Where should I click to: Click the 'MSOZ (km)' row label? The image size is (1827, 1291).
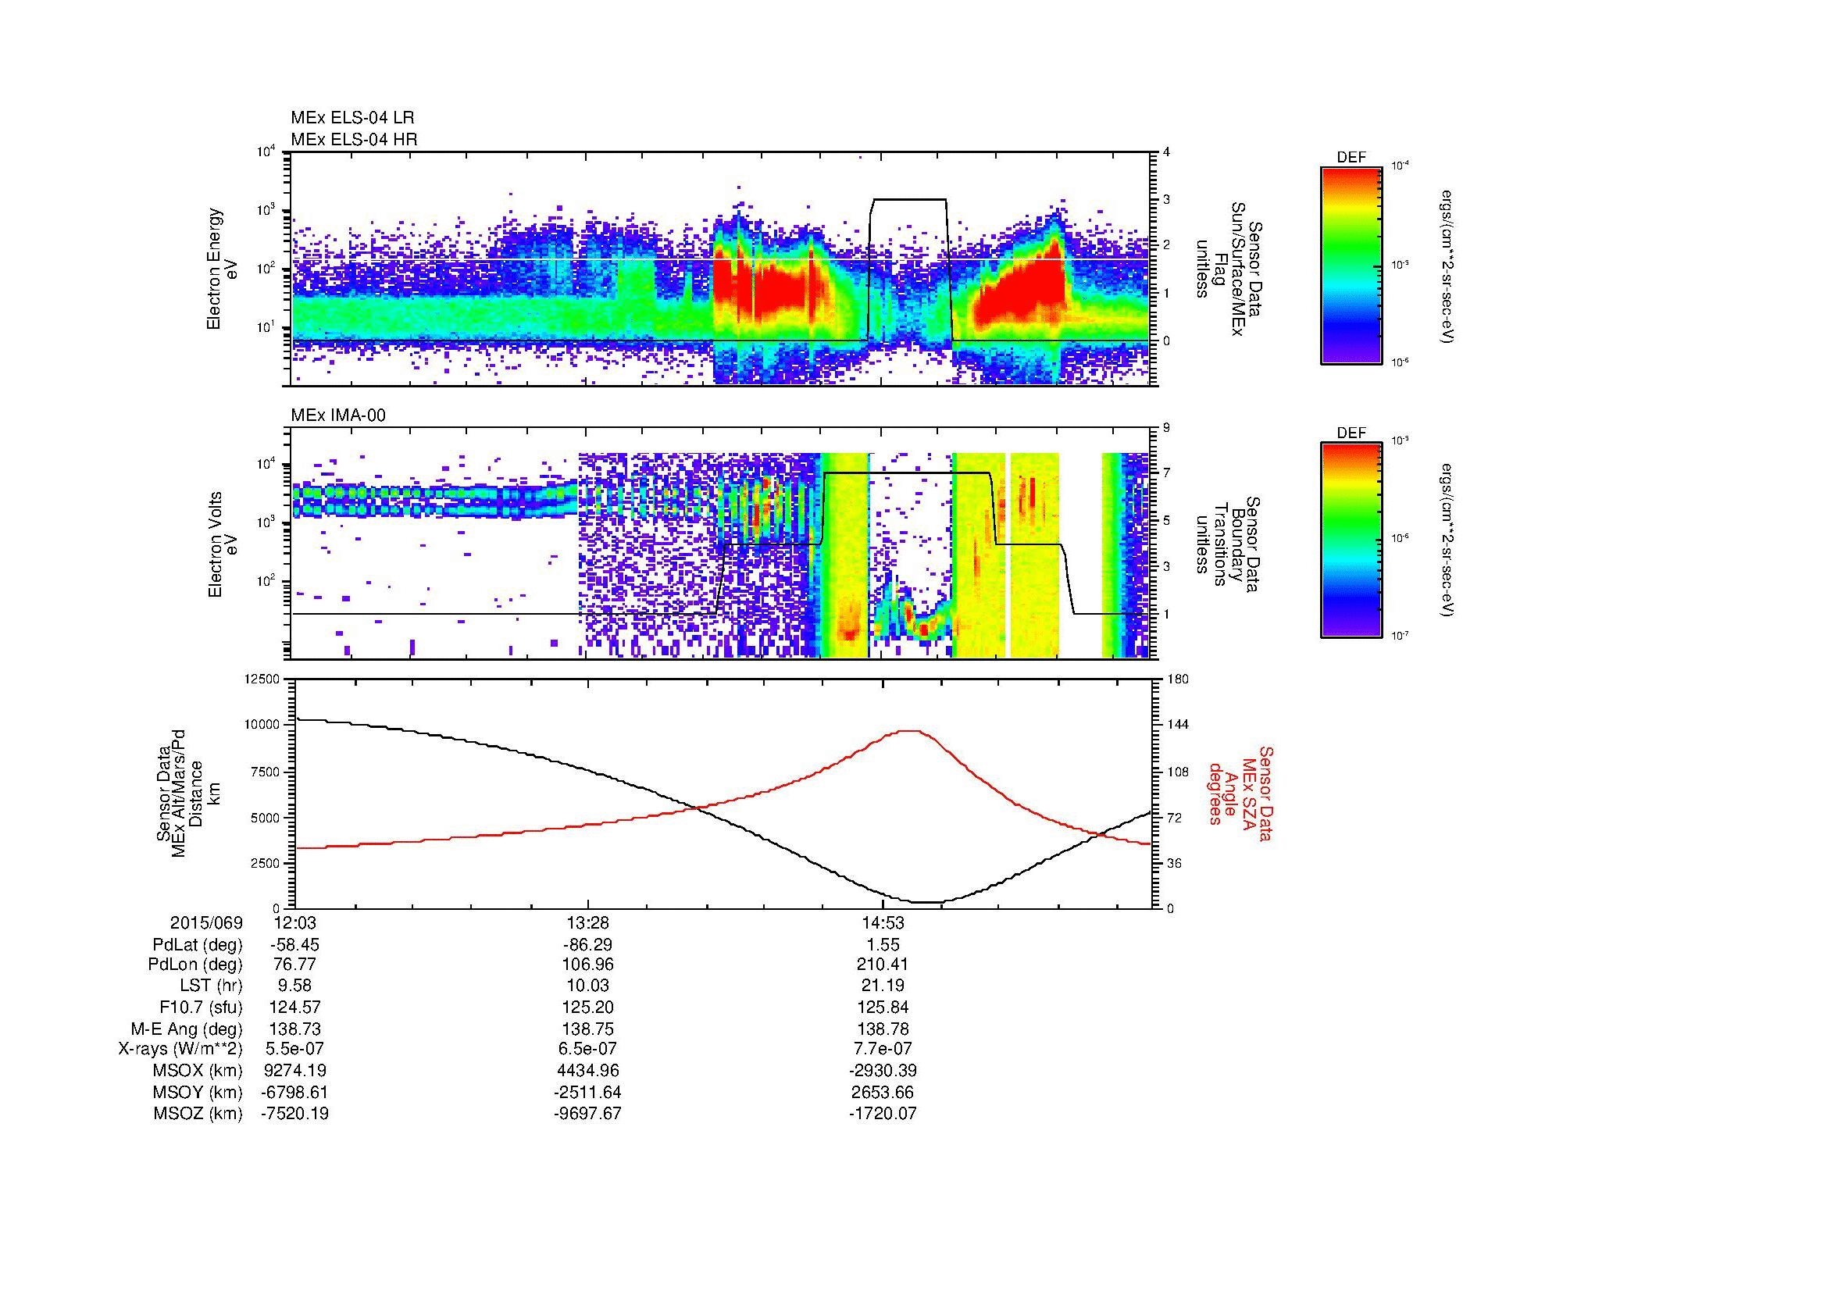pos(199,1114)
